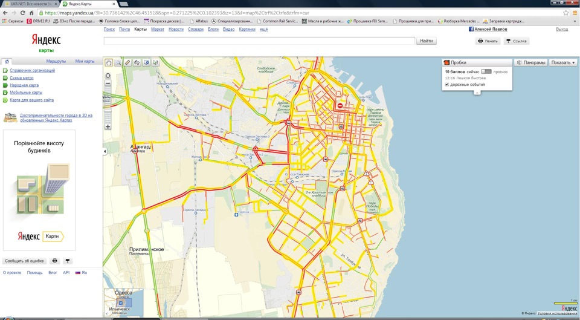Screen dimensions: 580x320
Task: Click the Facebook icon next to Алексей Павлов
Action: coord(471,29)
